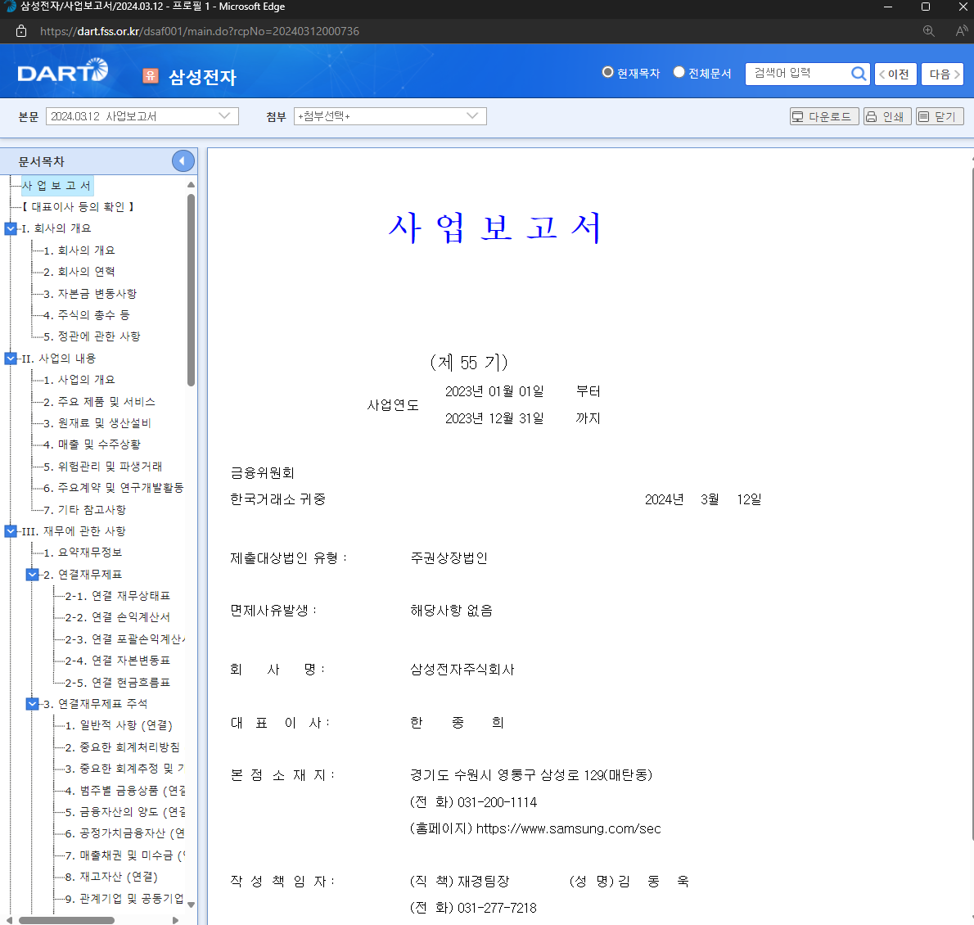Click the tree scroll up arrow
974x925 pixels.
coord(191,184)
